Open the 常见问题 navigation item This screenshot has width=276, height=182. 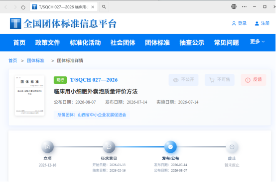click(x=226, y=43)
